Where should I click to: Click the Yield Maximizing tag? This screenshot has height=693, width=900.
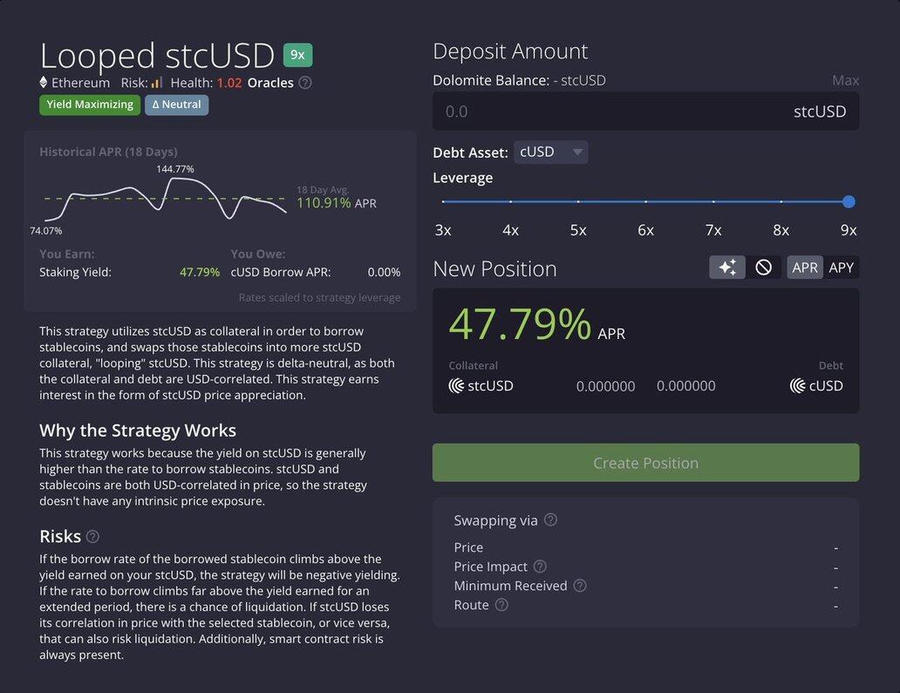click(x=90, y=105)
